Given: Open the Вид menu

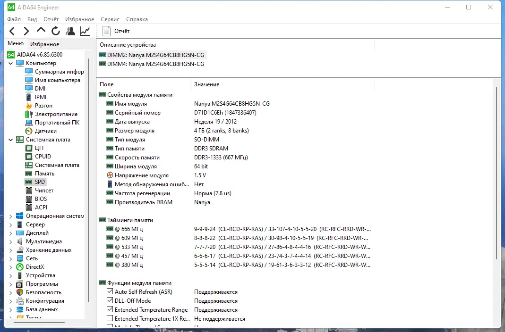Looking at the screenshot, I should 32,19.
